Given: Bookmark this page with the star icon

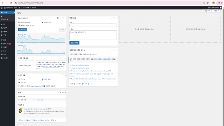Looking at the screenshot, I should [208, 3].
